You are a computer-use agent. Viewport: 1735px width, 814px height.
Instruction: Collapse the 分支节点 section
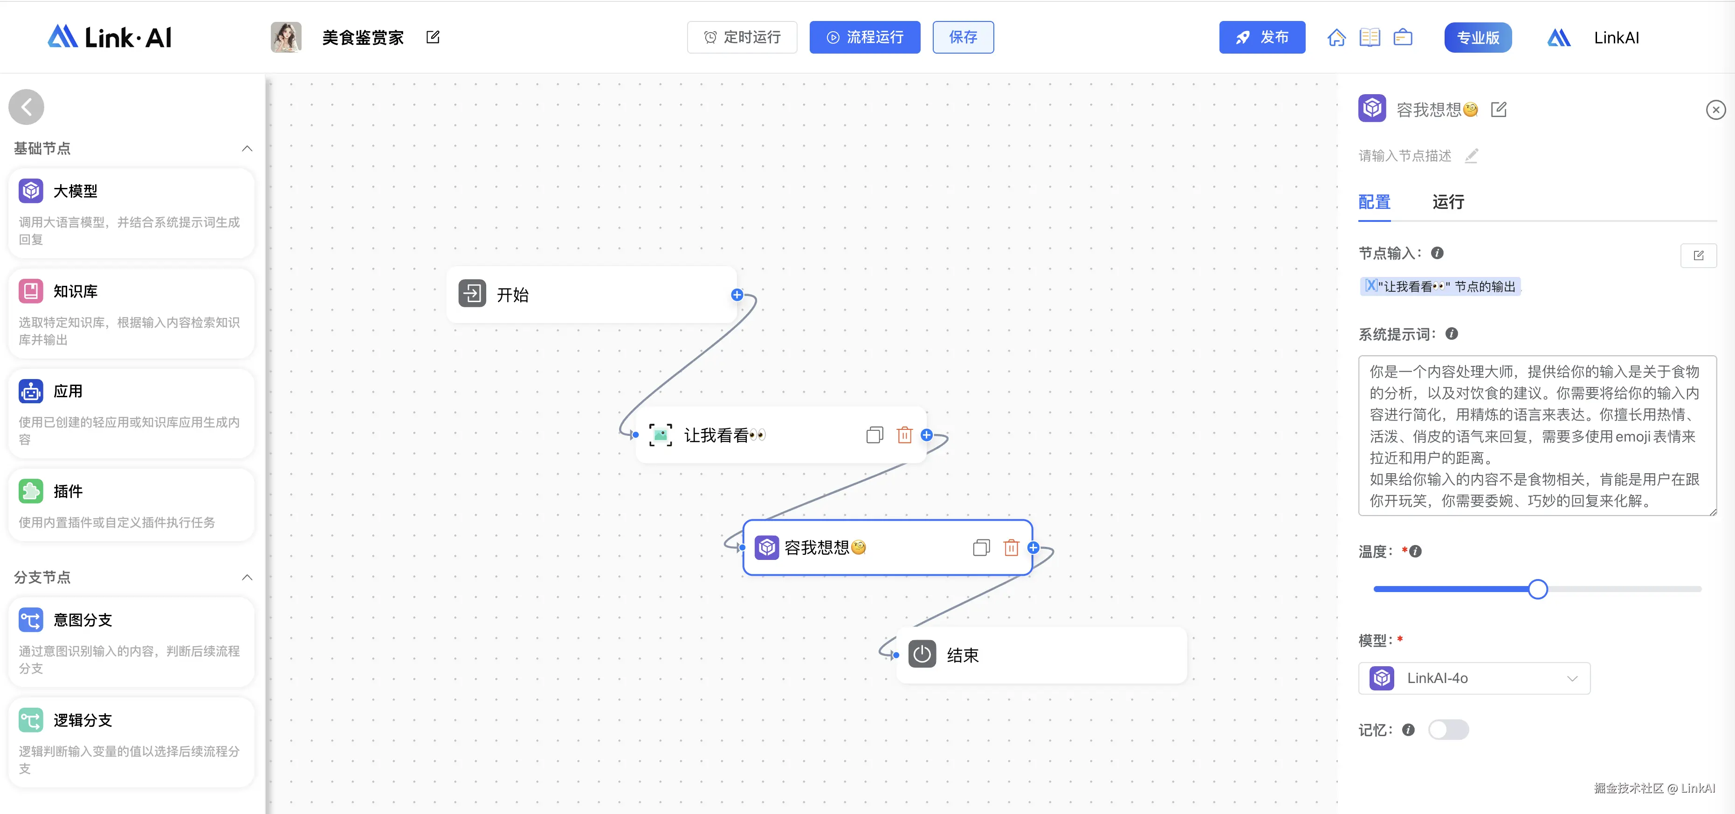[247, 578]
